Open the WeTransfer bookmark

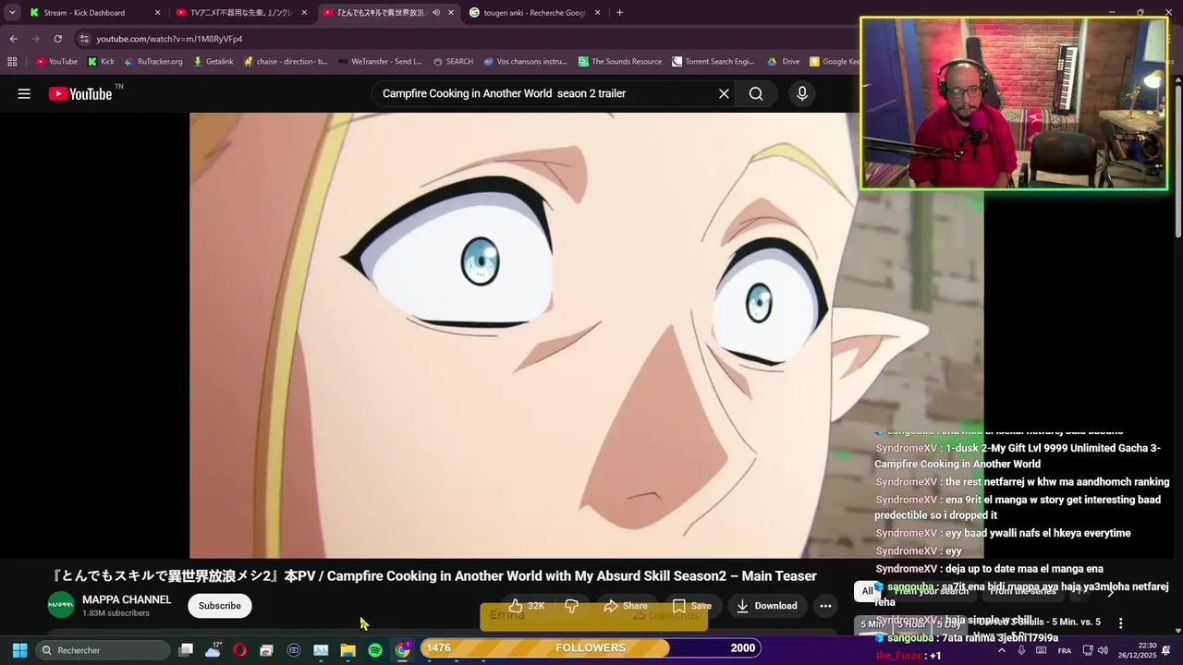pos(380,62)
